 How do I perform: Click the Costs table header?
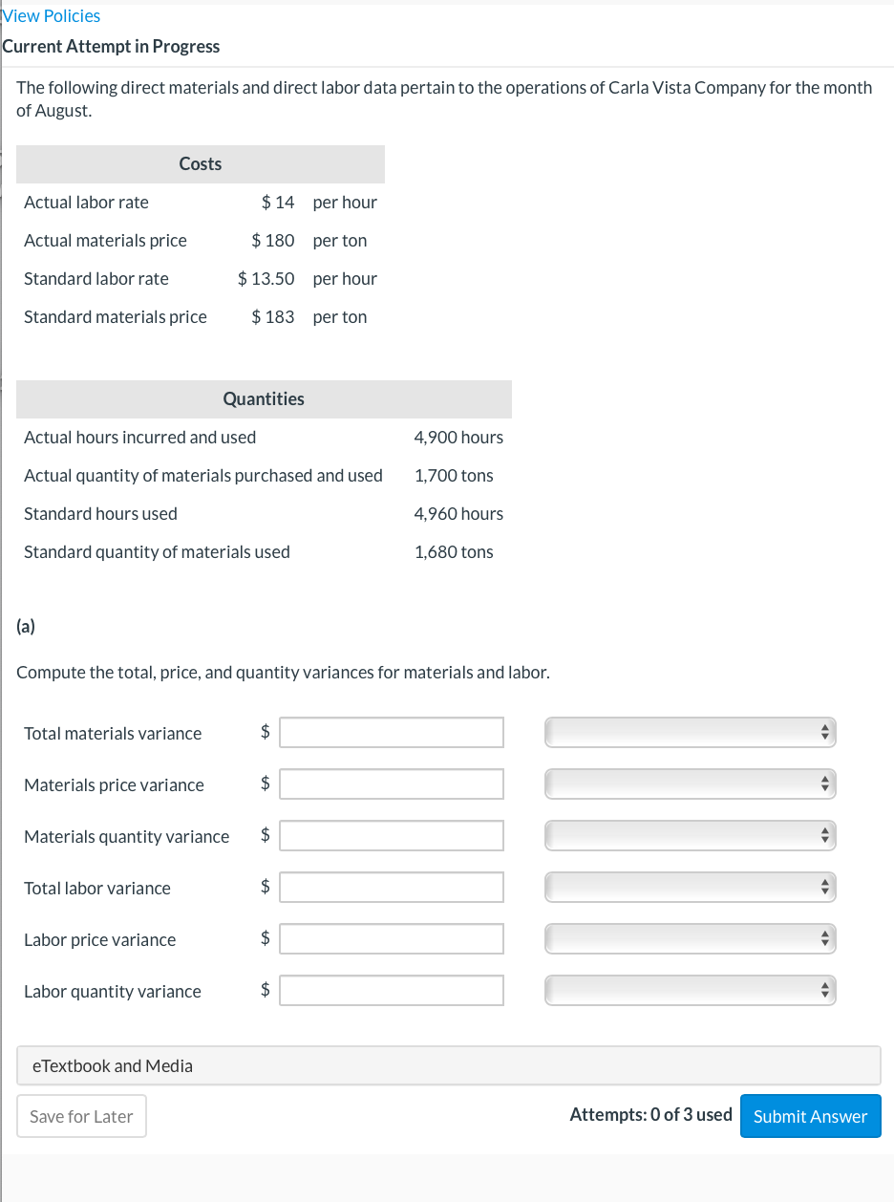(x=200, y=163)
